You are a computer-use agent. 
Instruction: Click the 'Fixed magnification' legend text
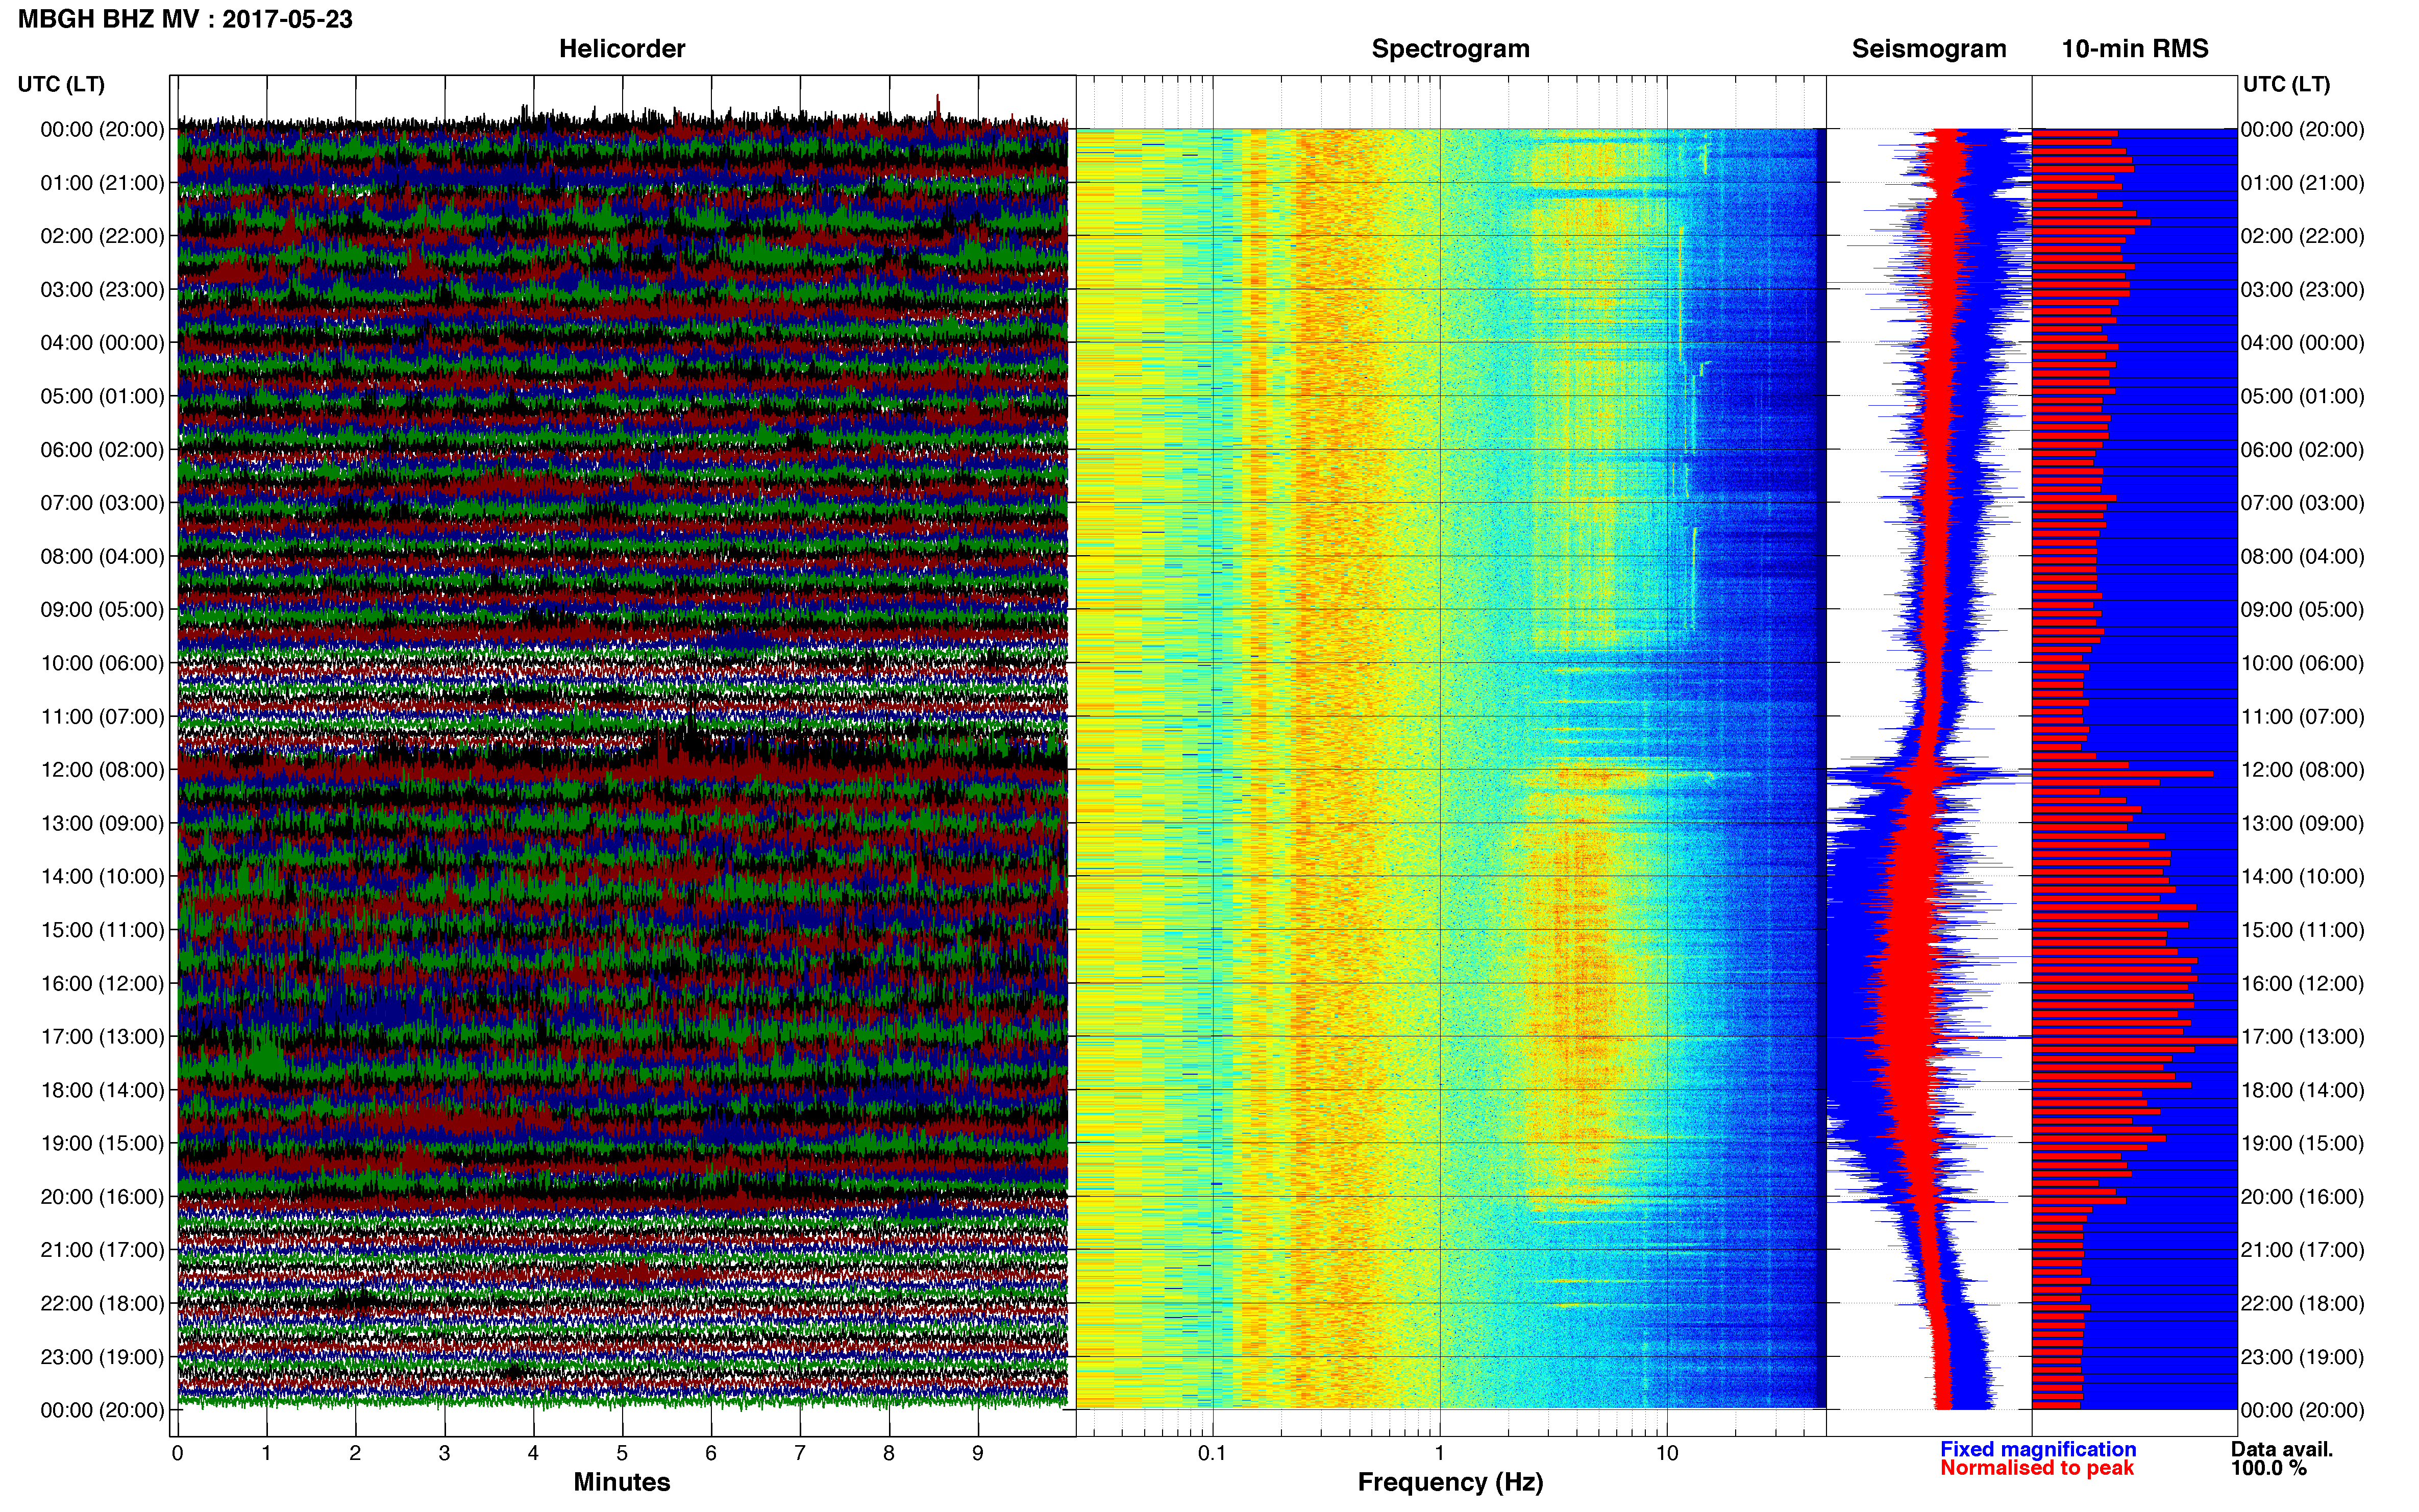(2038, 1449)
